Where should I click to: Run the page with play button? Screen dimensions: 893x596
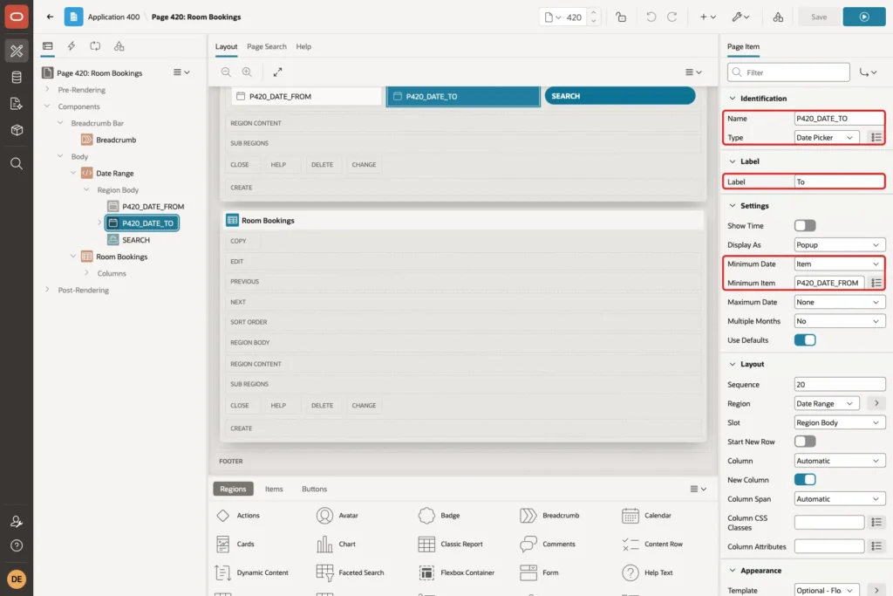[864, 17]
